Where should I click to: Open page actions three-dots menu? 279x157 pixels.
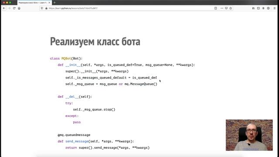(x=222, y=8)
